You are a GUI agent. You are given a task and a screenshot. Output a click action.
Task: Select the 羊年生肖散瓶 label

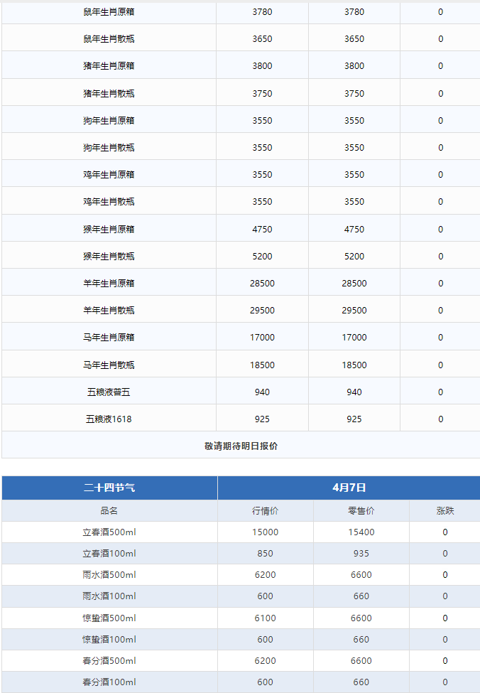(x=109, y=311)
